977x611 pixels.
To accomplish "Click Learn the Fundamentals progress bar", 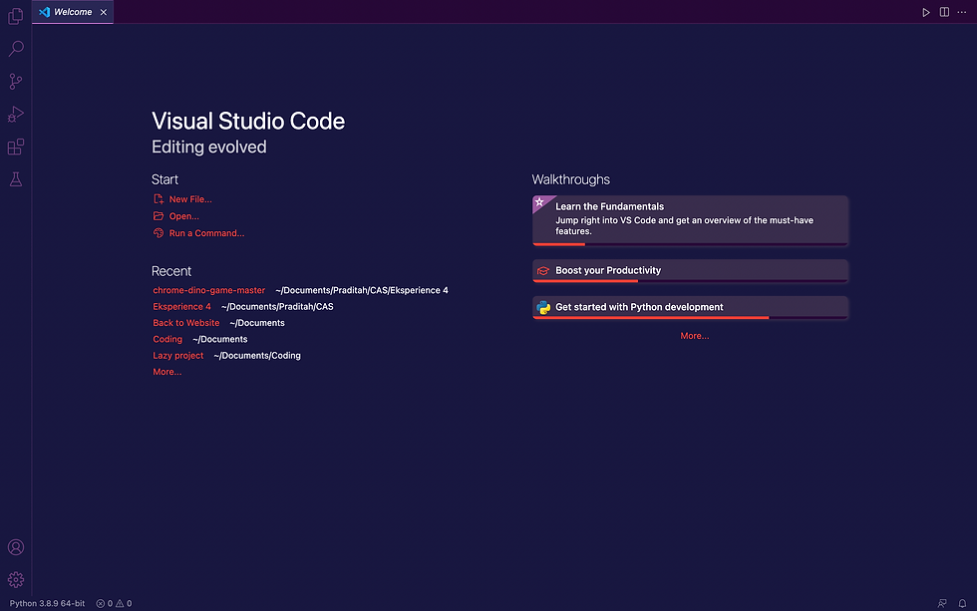I will (690, 244).
